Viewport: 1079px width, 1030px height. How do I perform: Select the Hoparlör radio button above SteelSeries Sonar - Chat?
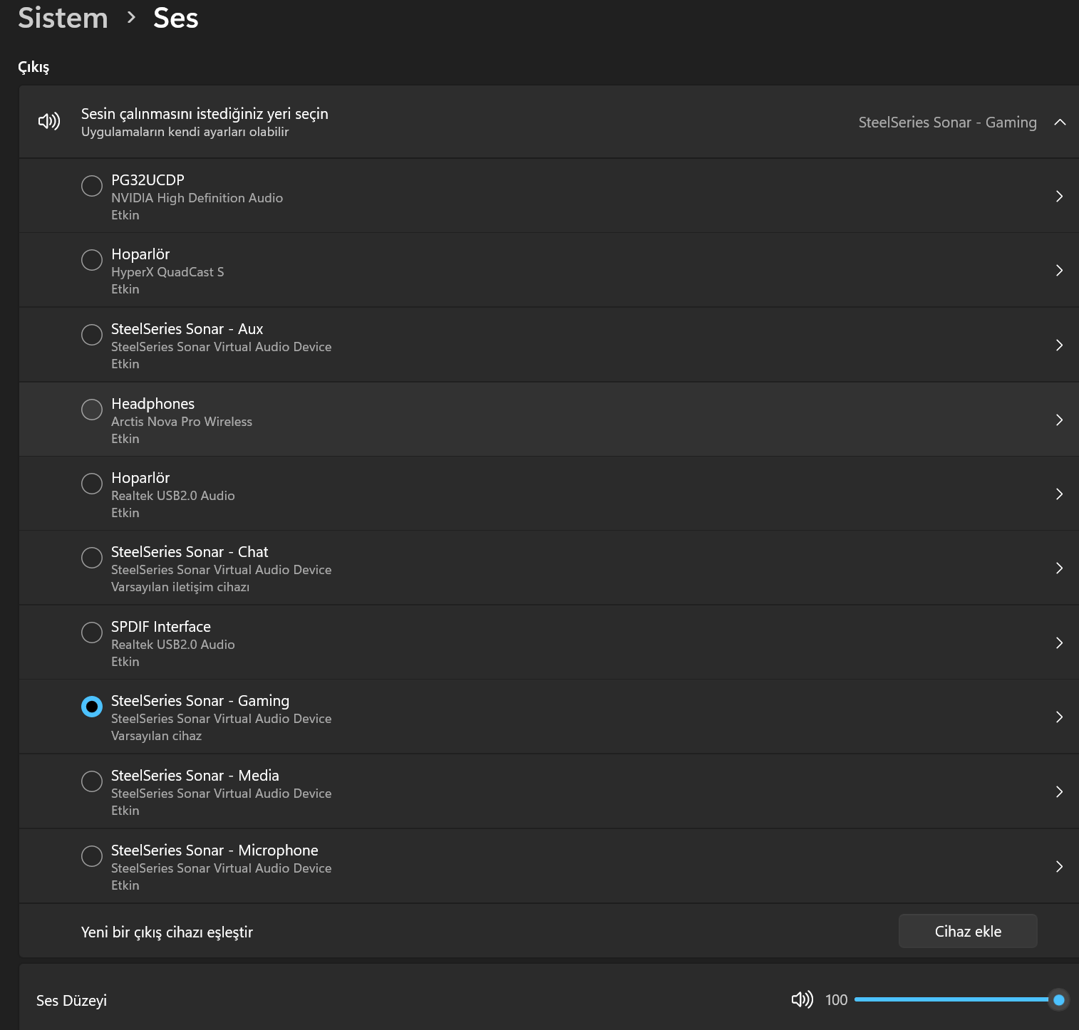92,484
